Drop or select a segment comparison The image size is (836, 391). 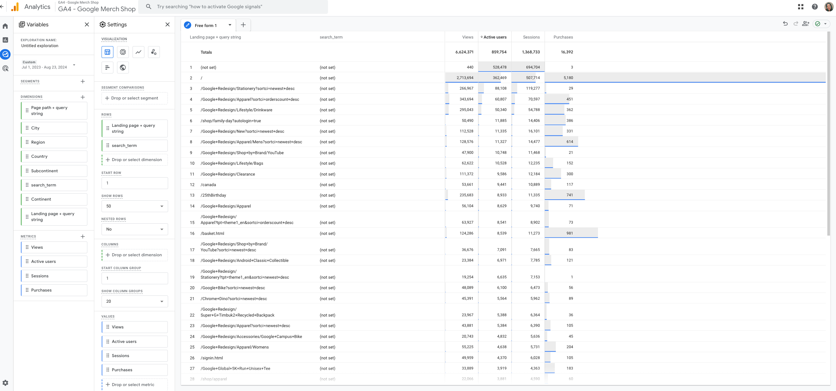coord(134,98)
